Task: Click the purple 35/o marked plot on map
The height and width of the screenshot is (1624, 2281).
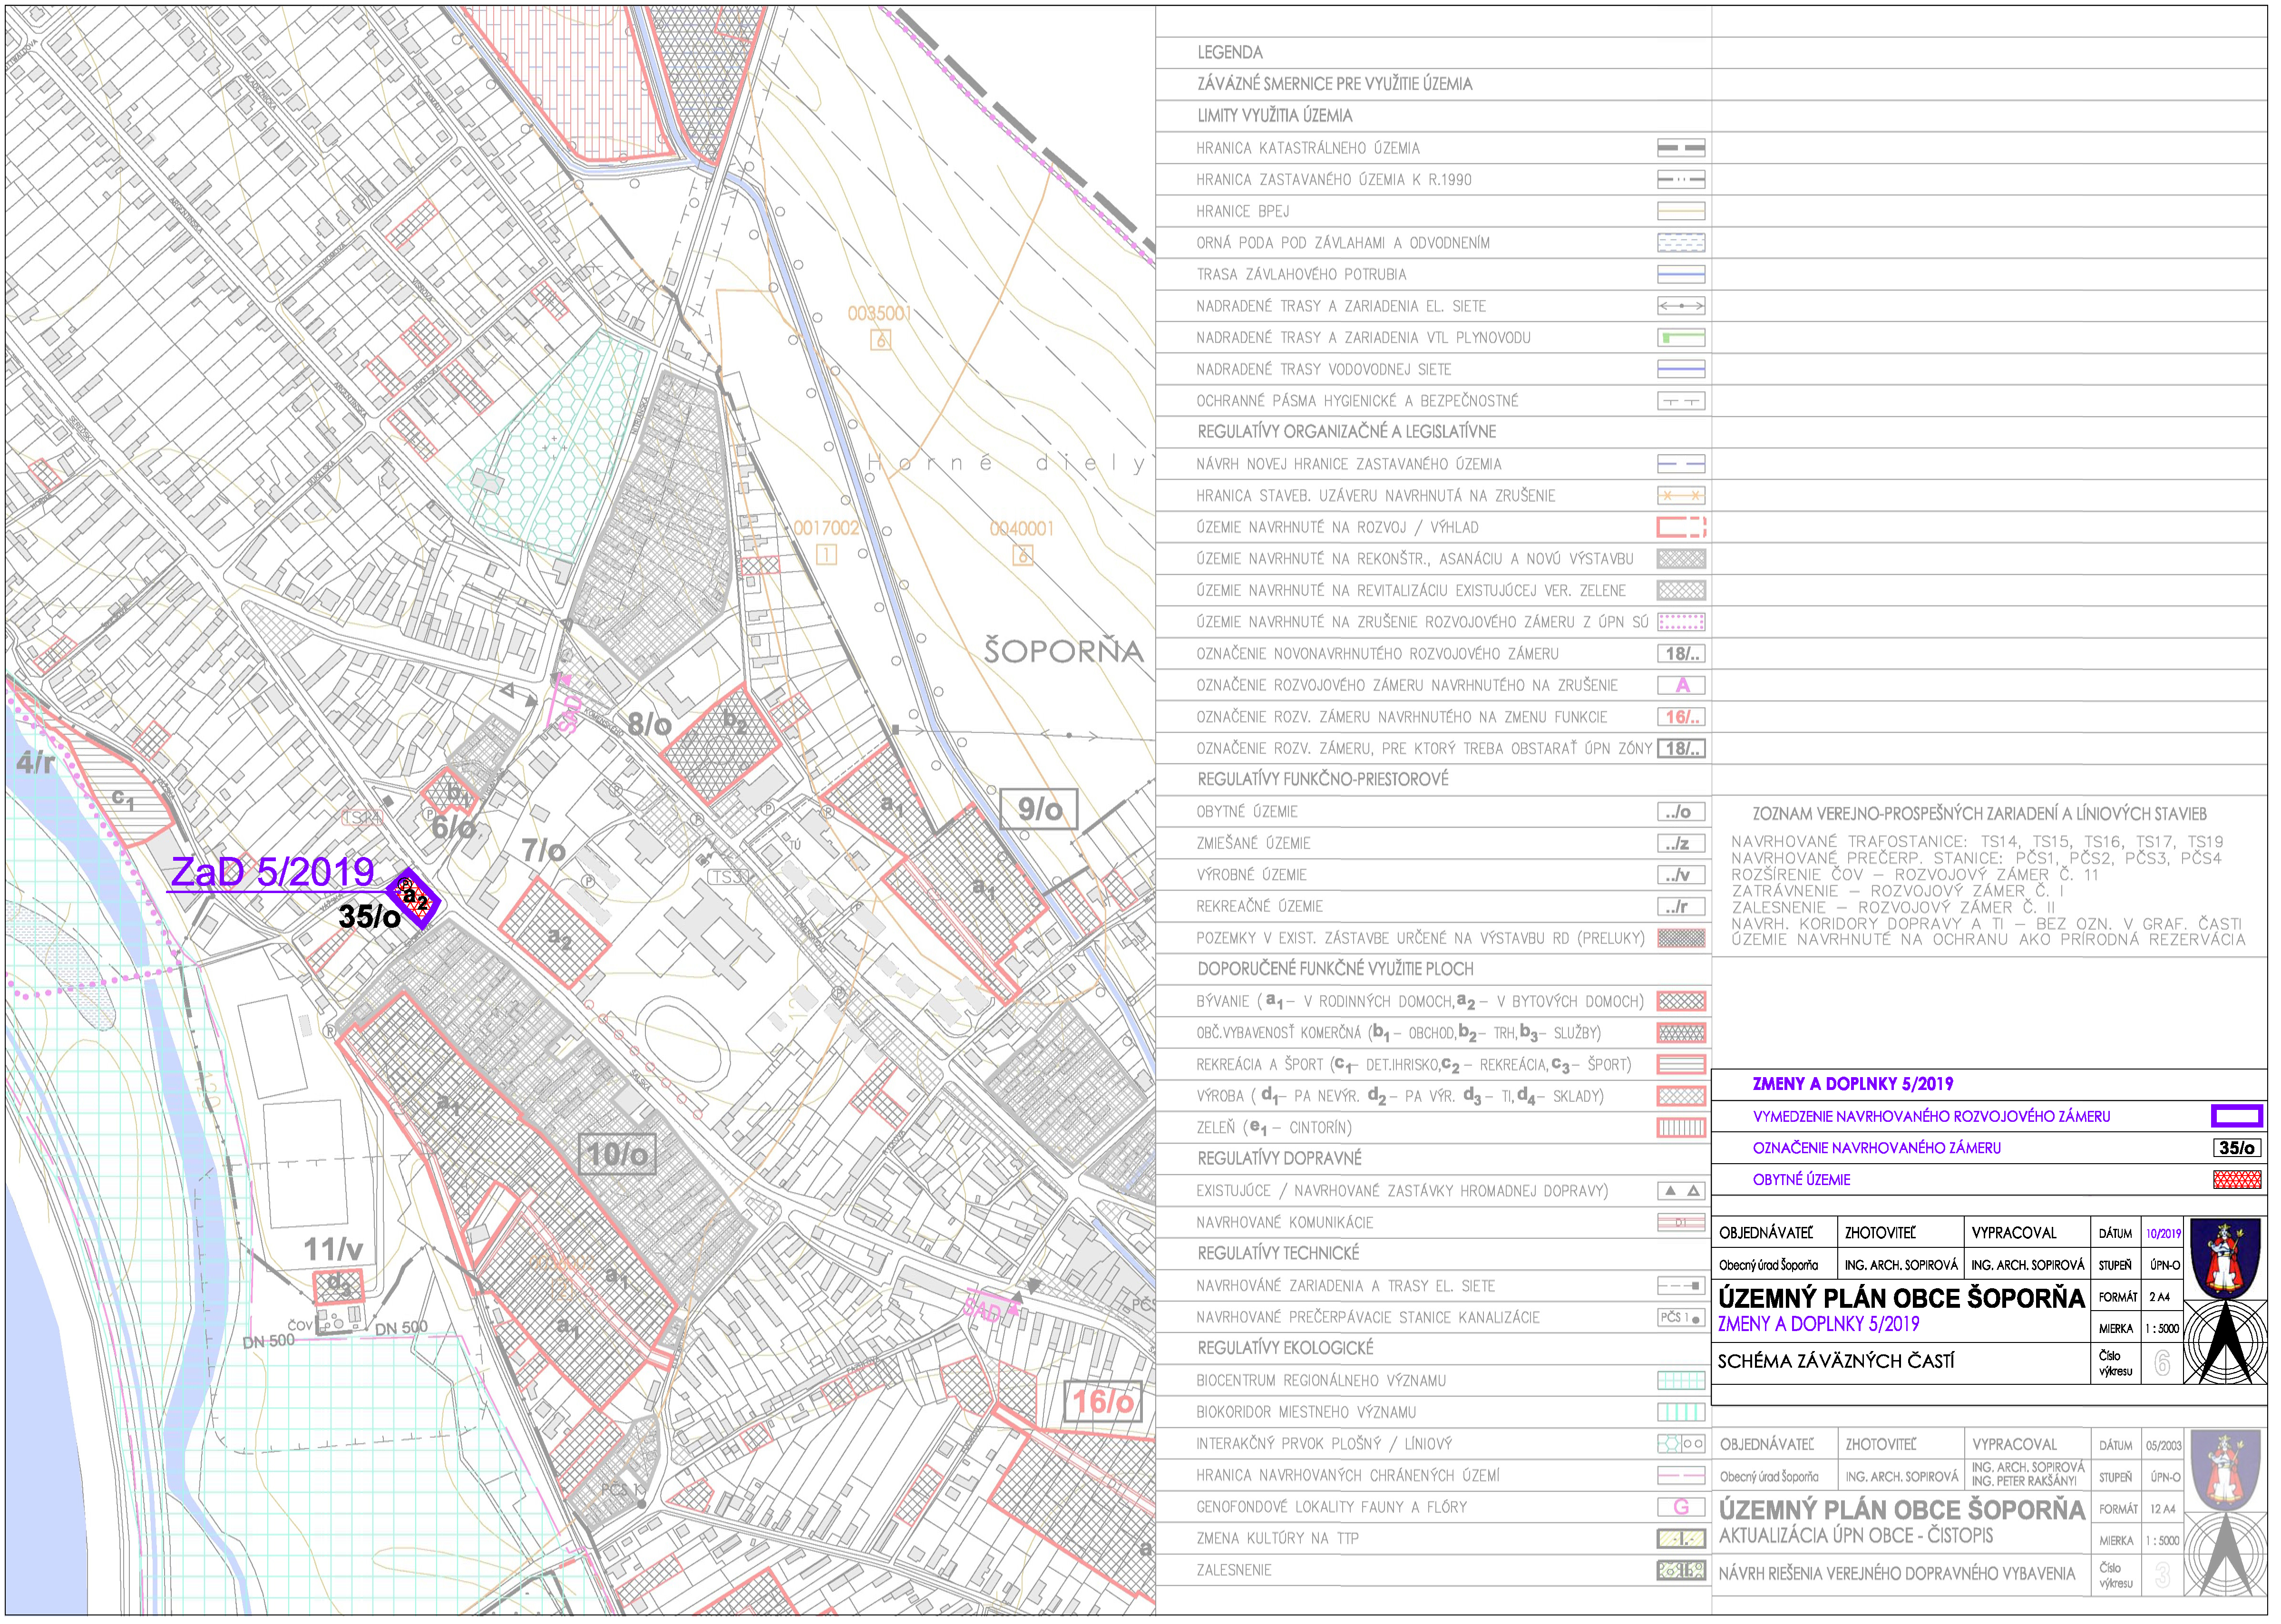Action: pyautogui.click(x=413, y=899)
